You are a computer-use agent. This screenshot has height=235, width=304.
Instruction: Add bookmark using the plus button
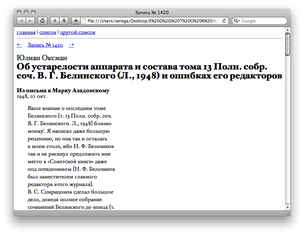coord(76,21)
